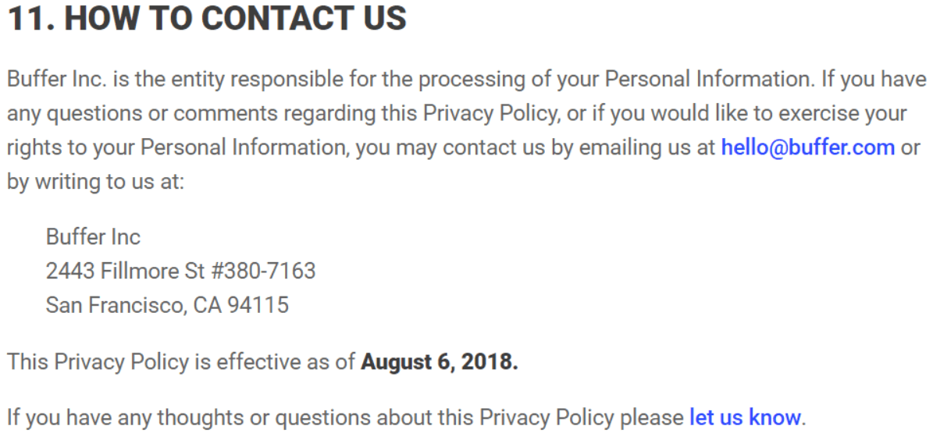The width and height of the screenshot is (933, 433).
Task: Click the 'any questions or comments' phrase
Action: click(142, 113)
